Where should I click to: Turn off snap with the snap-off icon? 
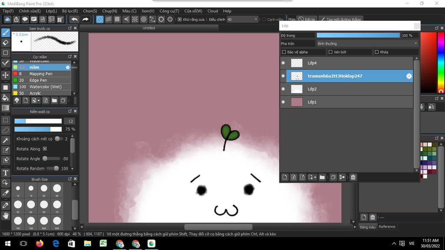100,19
